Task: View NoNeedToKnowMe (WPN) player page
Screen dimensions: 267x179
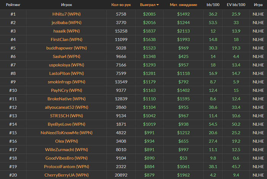Action: click(66, 133)
